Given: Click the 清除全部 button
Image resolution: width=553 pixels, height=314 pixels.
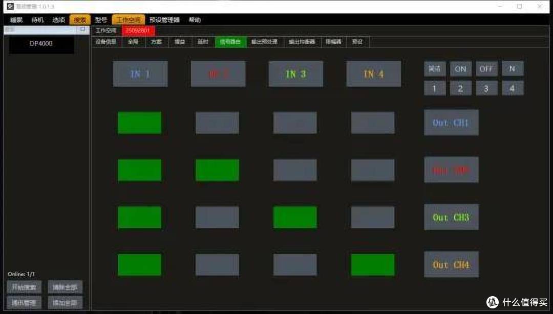Looking at the screenshot, I should (65, 287).
